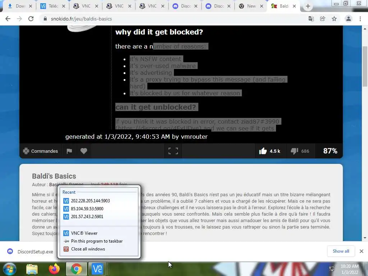Screen dimensions: 368x276
Task: Click the VNC Viewer taskbar icon
Action: pyautogui.click(x=98, y=269)
